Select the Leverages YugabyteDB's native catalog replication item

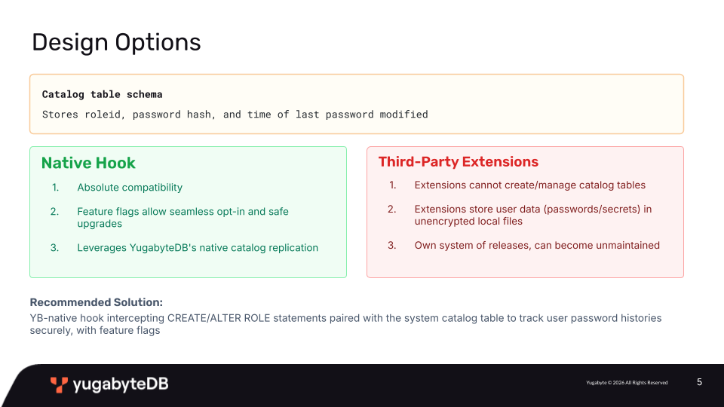[198, 248]
